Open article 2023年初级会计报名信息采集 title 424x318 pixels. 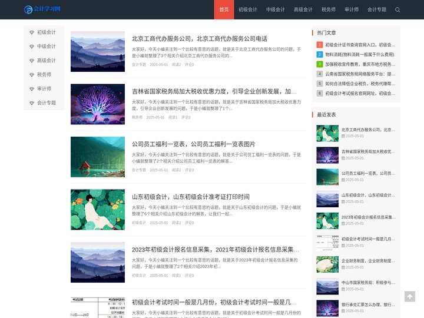(216, 250)
